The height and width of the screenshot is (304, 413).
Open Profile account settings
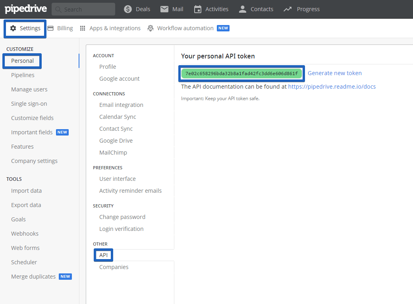click(108, 67)
